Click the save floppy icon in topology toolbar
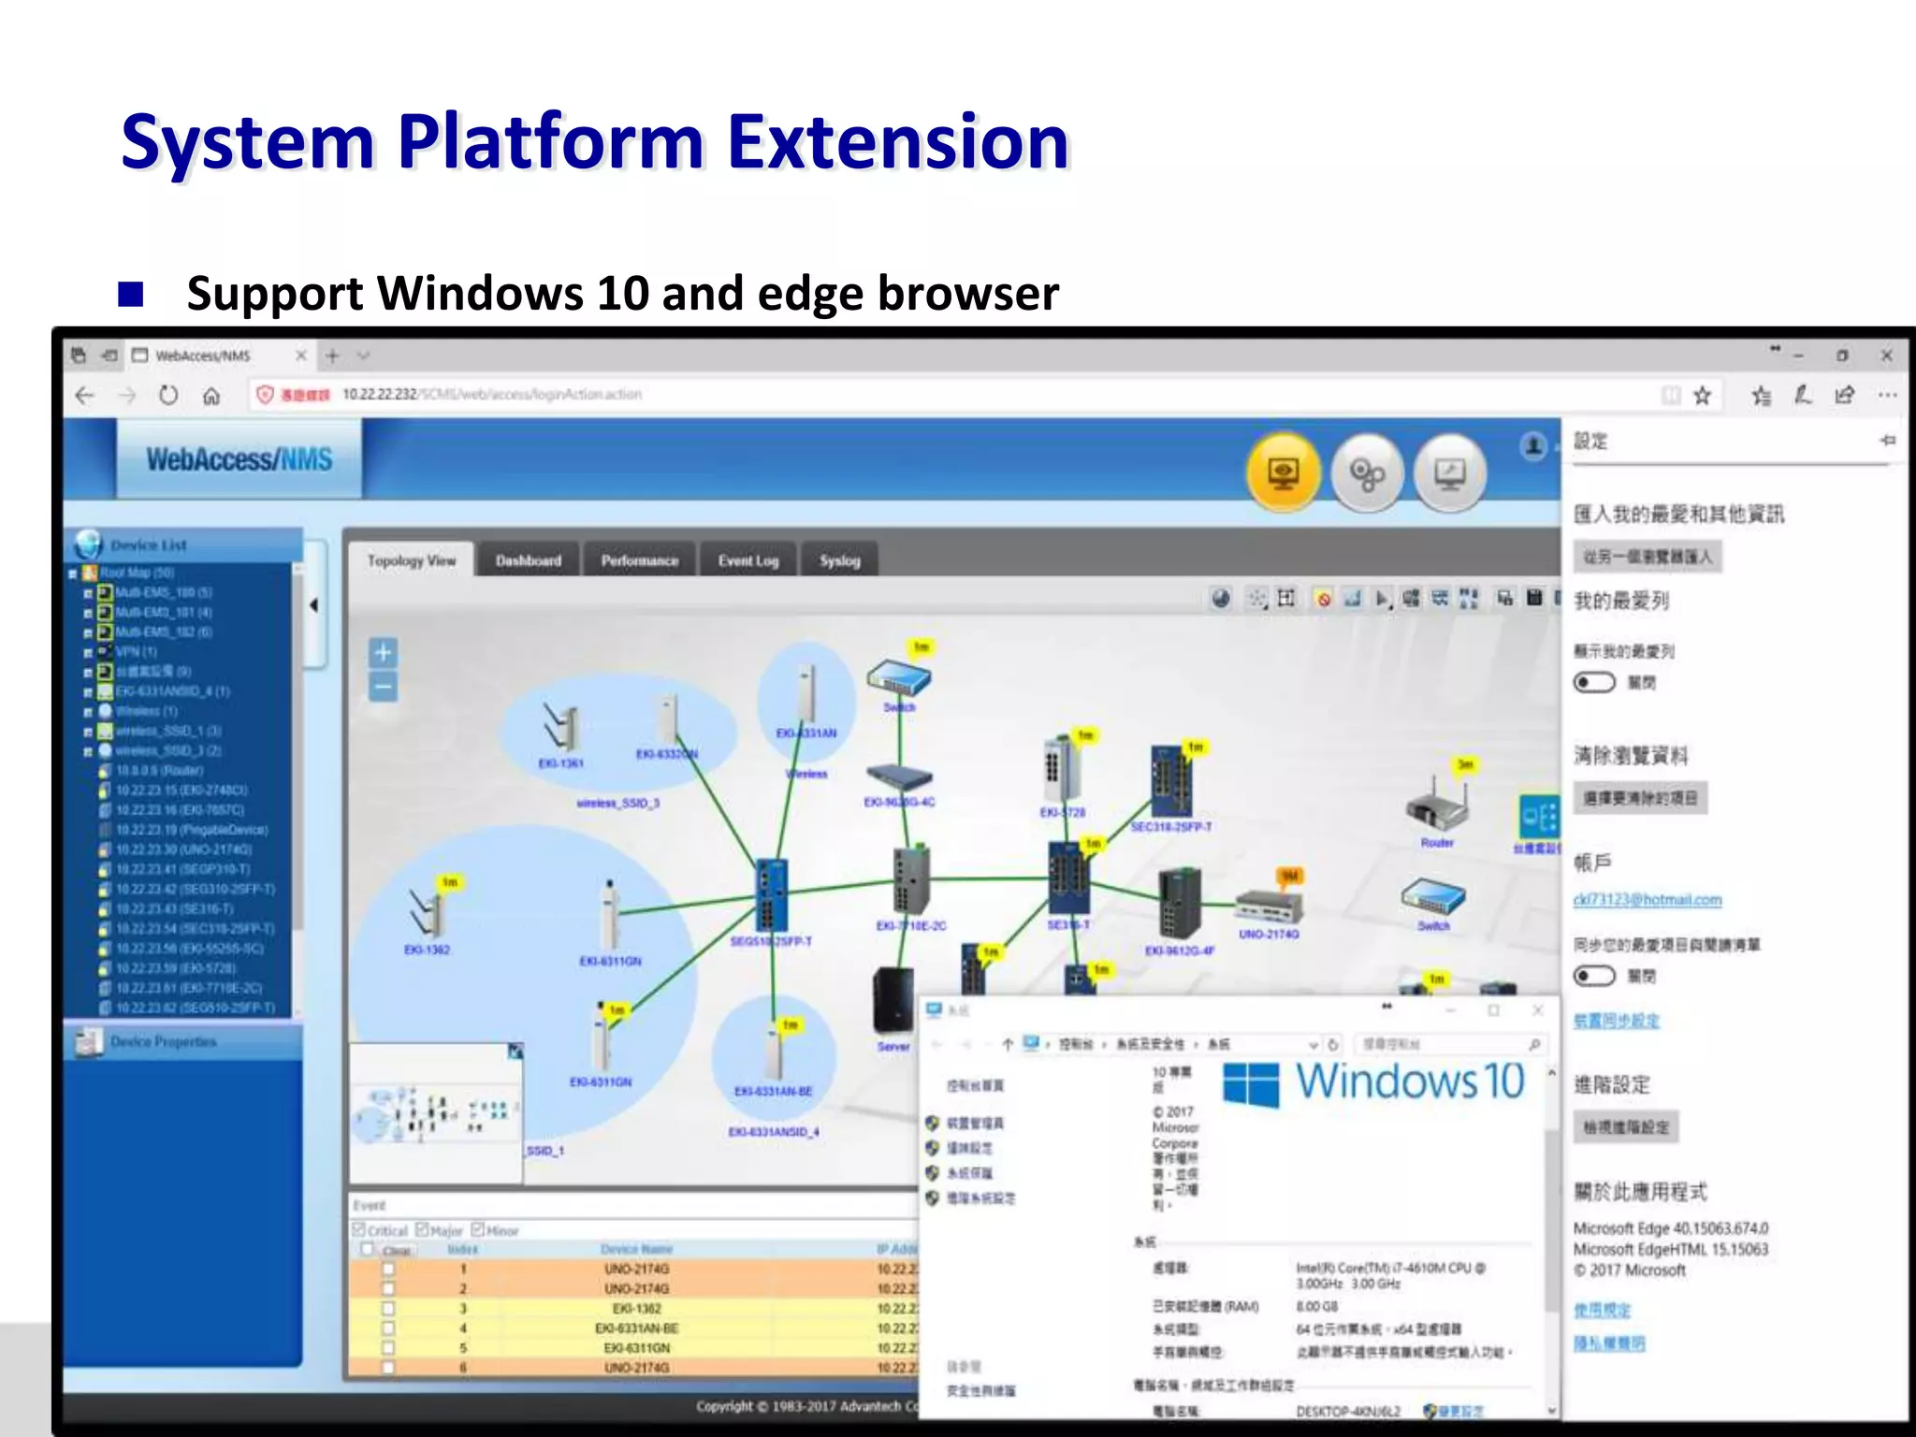The height and width of the screenshot is (1437, 1916). (x=1534, y=598)
